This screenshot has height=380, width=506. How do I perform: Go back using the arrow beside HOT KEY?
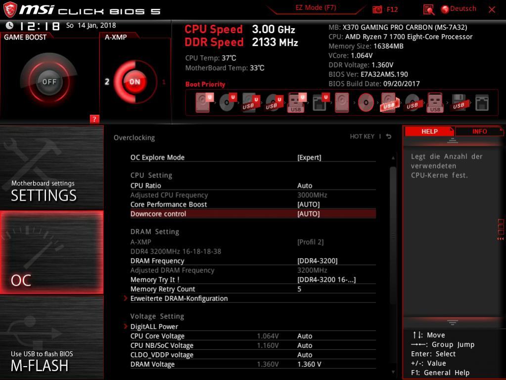(389, 136)
